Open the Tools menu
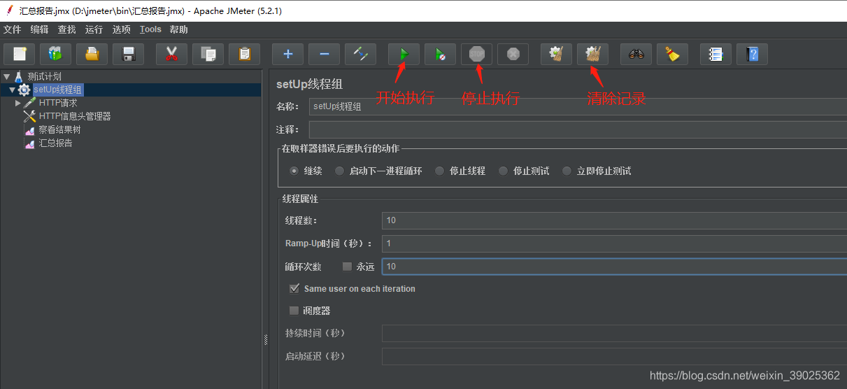Image resolution: width=847 pixels, height=389 pixels. [150, 29]
